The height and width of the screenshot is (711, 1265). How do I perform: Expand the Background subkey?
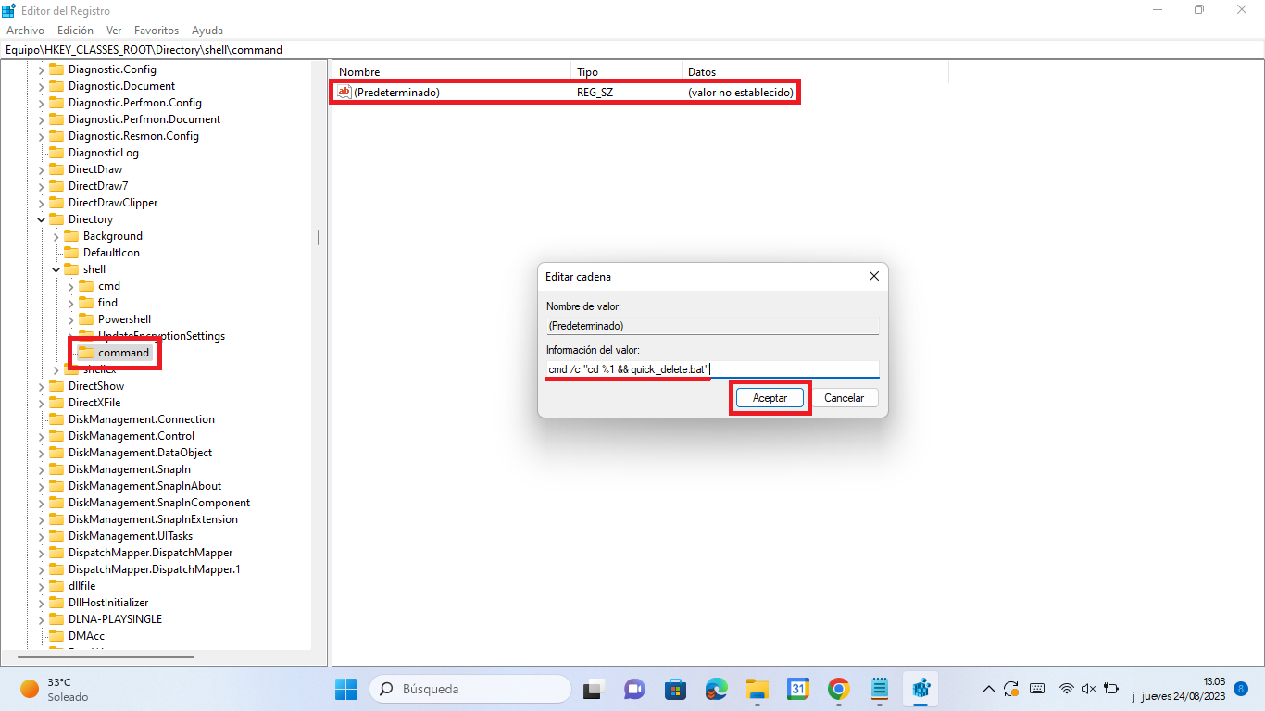[56, 236]
